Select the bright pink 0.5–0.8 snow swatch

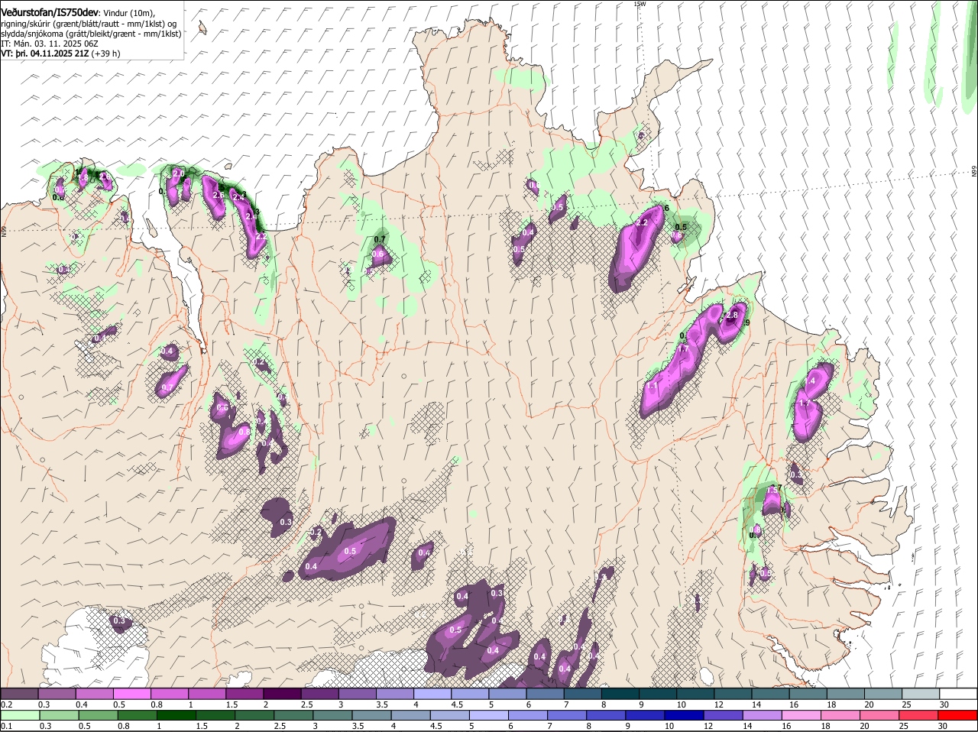pos(134,693)
